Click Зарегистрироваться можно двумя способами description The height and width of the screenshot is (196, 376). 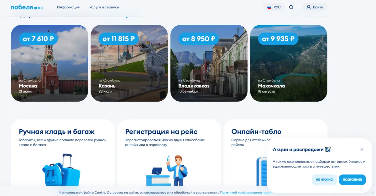(165, 143)
